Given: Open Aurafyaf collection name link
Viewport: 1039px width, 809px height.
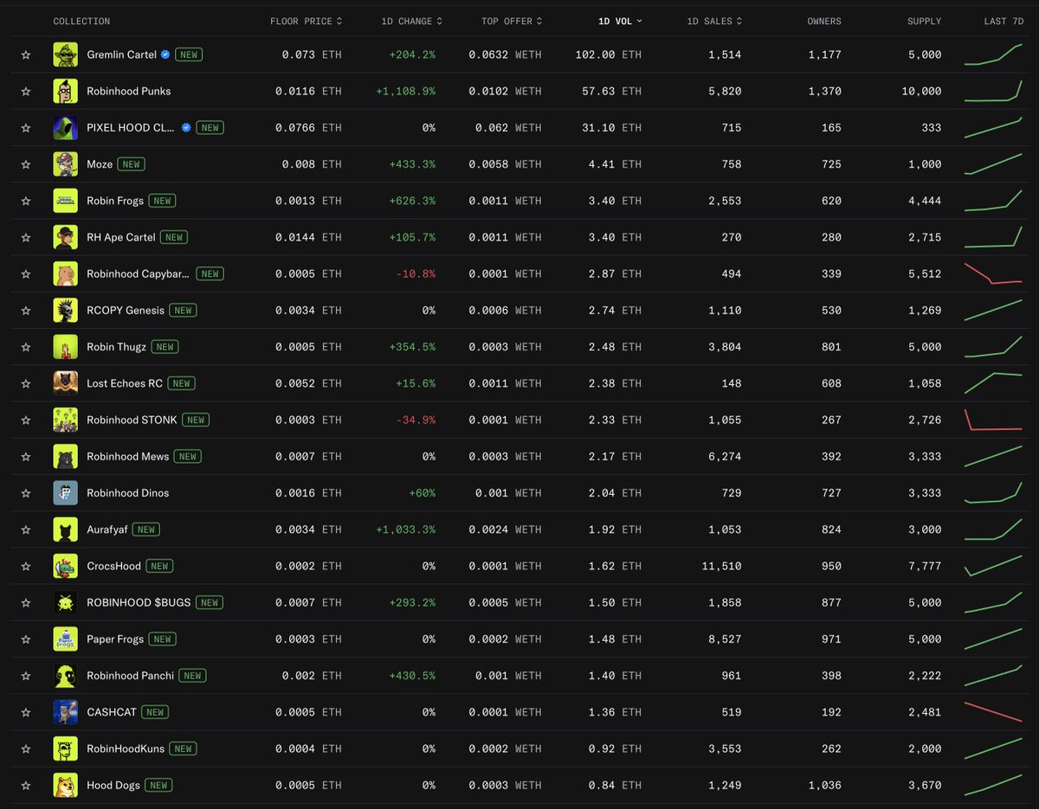Looking at the screenshot, I should 107,530.
